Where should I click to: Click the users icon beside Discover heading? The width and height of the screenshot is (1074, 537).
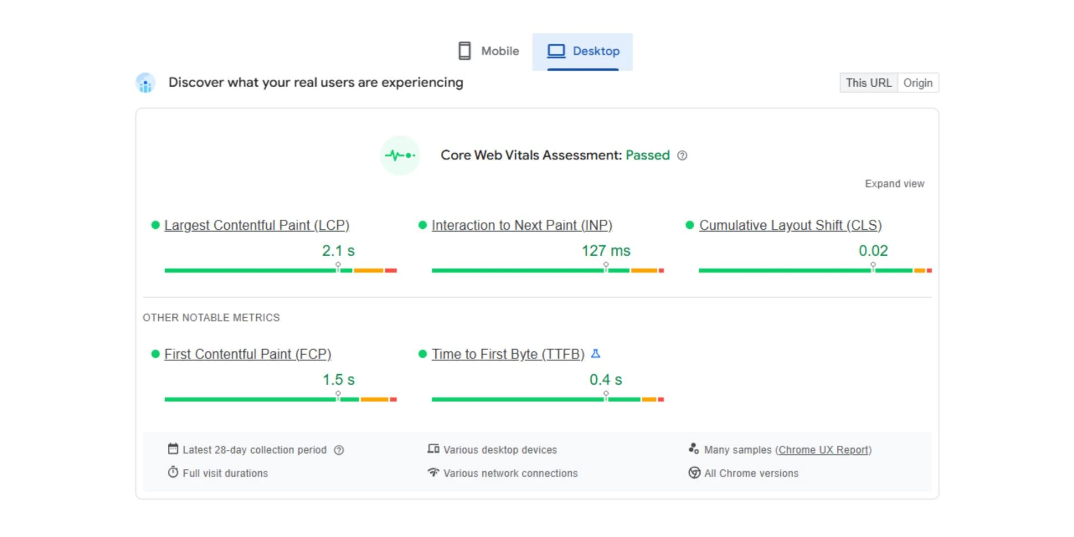click(x=145, y=83)
